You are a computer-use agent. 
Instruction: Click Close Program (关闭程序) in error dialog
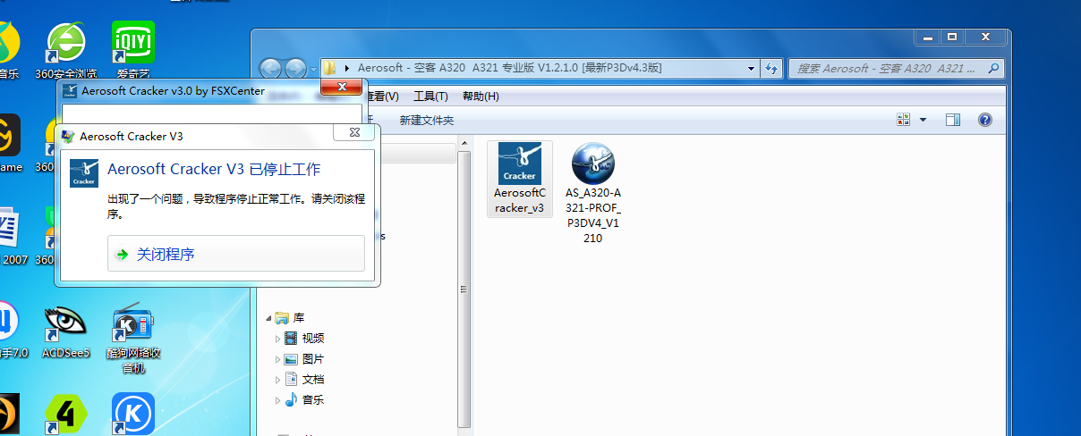tap(236, 254)
